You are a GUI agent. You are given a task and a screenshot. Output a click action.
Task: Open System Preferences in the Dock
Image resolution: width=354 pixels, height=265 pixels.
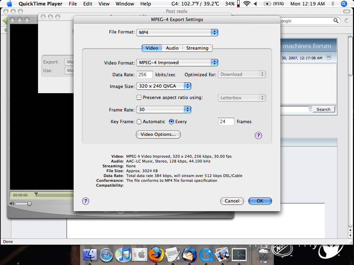(x=140, y=255)
